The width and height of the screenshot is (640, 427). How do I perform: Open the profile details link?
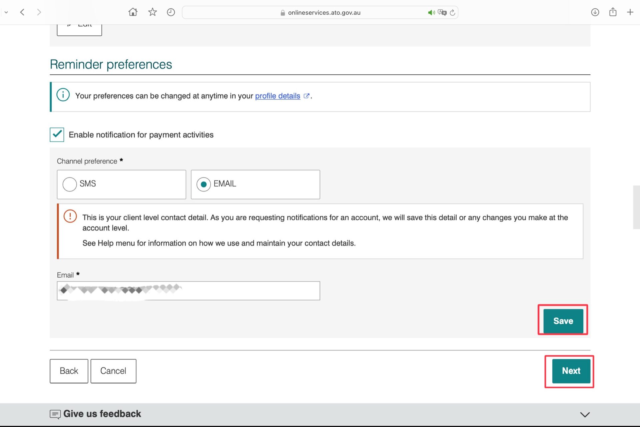pos(277,96)
